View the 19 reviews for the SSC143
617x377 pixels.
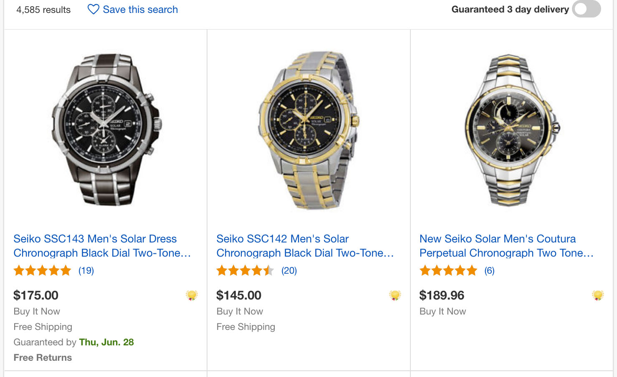[x=86, y=271]
